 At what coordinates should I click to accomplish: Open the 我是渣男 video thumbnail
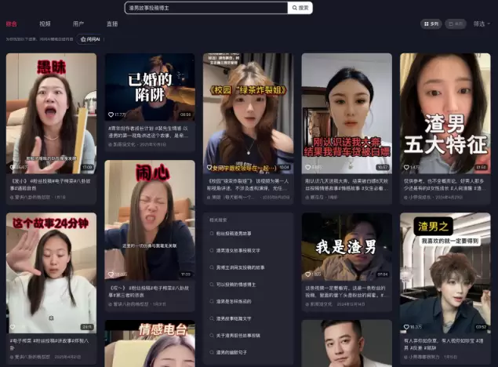pyautogui.click(x=347, y=247)
